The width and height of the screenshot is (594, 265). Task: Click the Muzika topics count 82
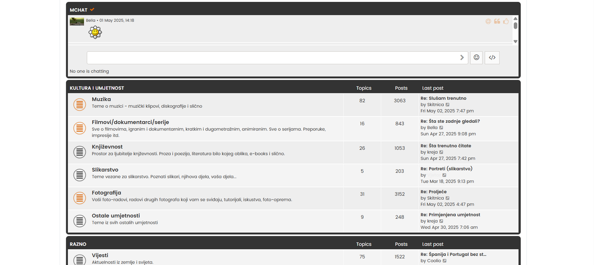pyautogui.click(x=362, y=100)
